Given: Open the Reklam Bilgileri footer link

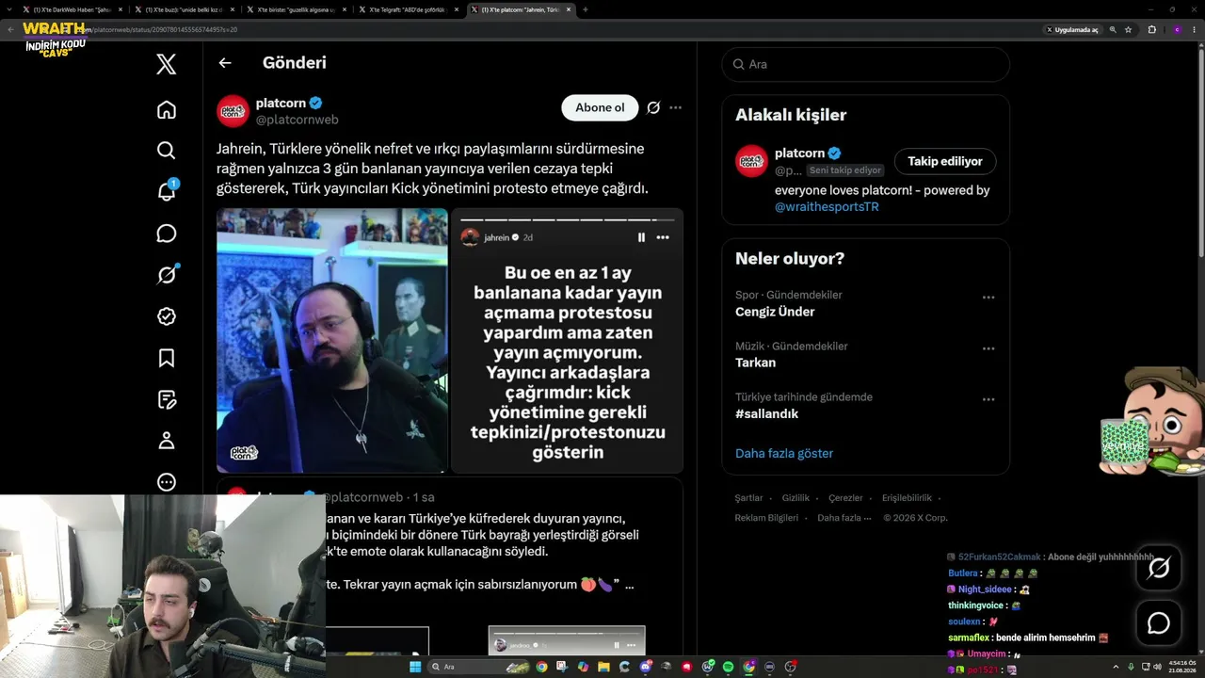Looking at the screenshot, I should click(x=766, y=518).
